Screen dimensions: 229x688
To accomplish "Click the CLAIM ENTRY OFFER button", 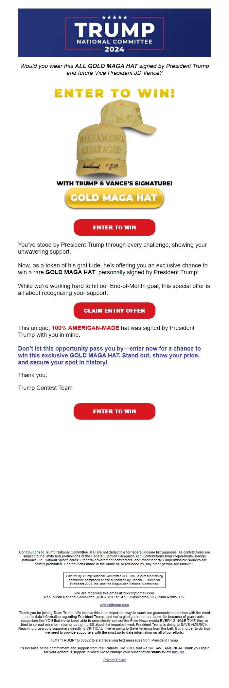I will click(114, 311).
